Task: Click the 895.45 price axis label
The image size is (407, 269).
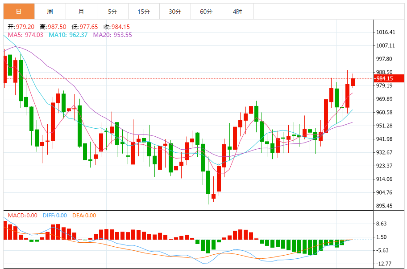Action: (x=384, y=206)
